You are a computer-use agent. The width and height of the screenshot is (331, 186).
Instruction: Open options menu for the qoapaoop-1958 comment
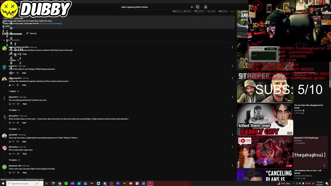[x=232, y=166]
